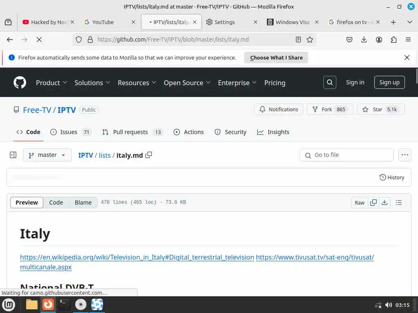Open the Pull requests tab

click(x=133, y=132)
